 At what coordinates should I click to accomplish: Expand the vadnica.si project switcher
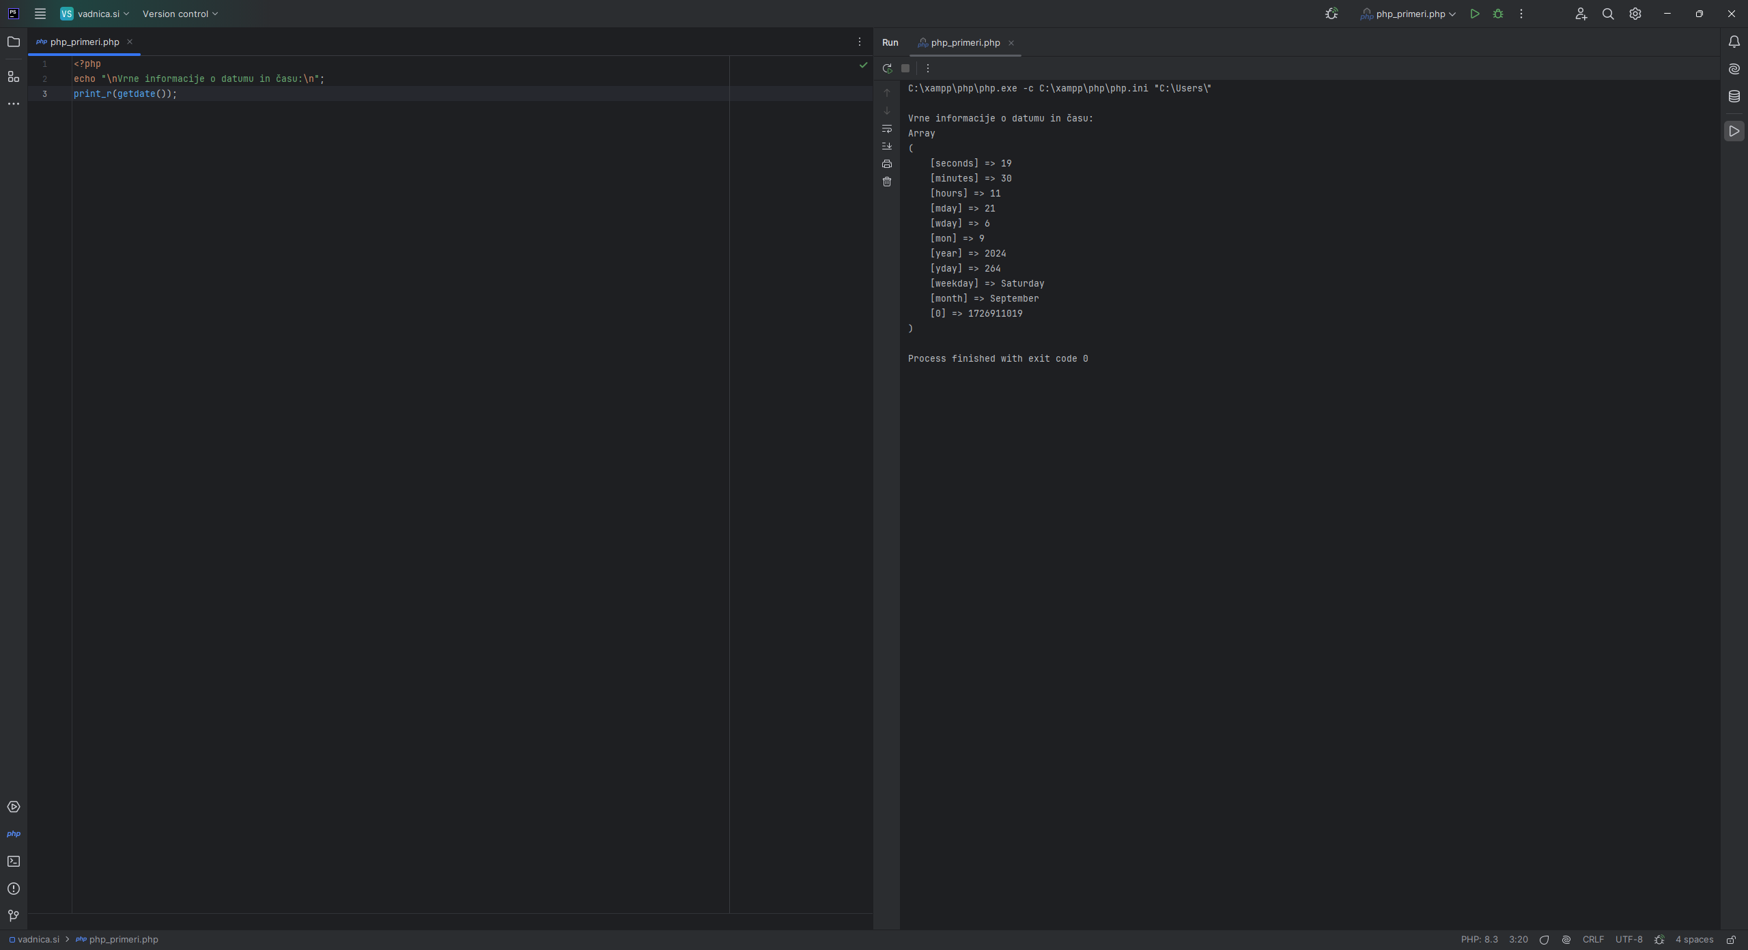(x=94, y=14)
